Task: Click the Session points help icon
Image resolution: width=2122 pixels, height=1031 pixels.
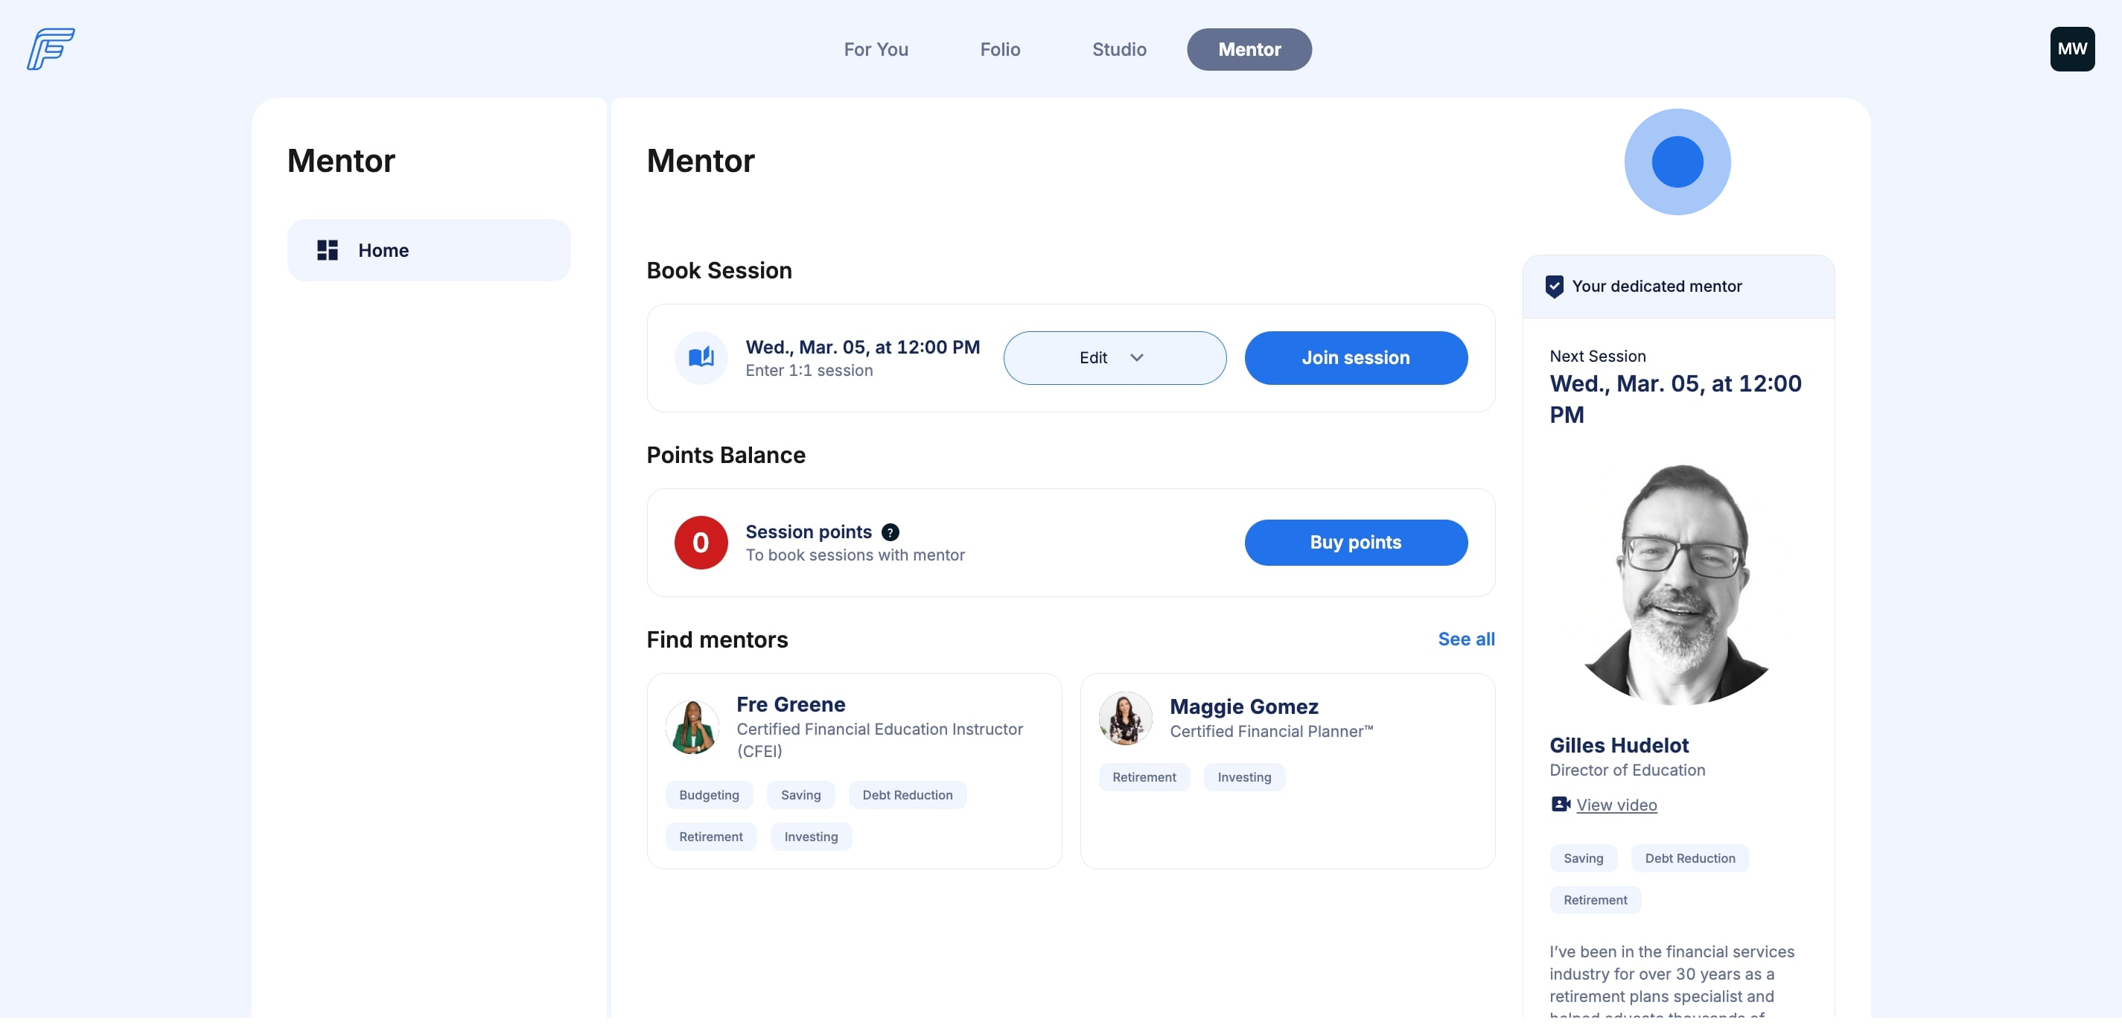Action: click(x=890, y=532)
